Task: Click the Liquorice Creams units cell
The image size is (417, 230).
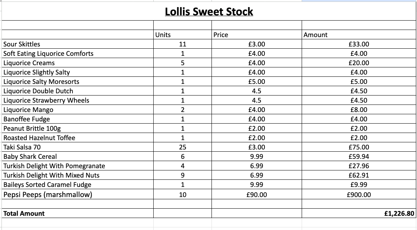Action: (x=183, y=63)
